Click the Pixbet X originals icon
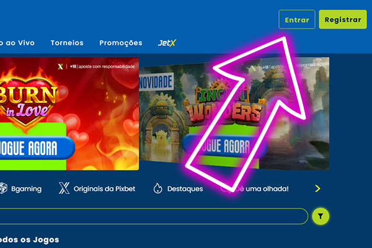This screenshot has width=372, height=248. pos(64,188)
